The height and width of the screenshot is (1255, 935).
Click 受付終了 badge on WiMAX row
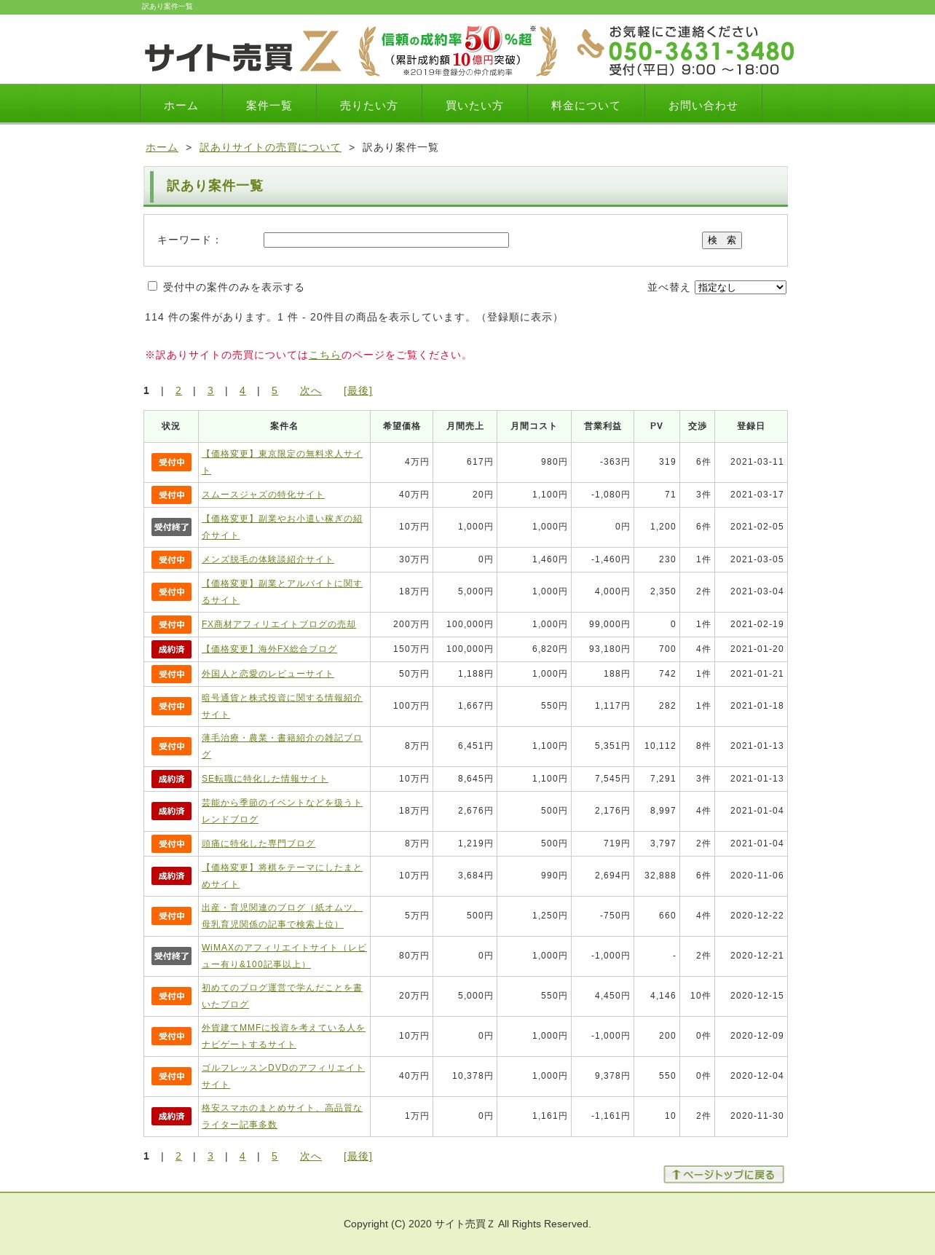[x=171, y=956]
